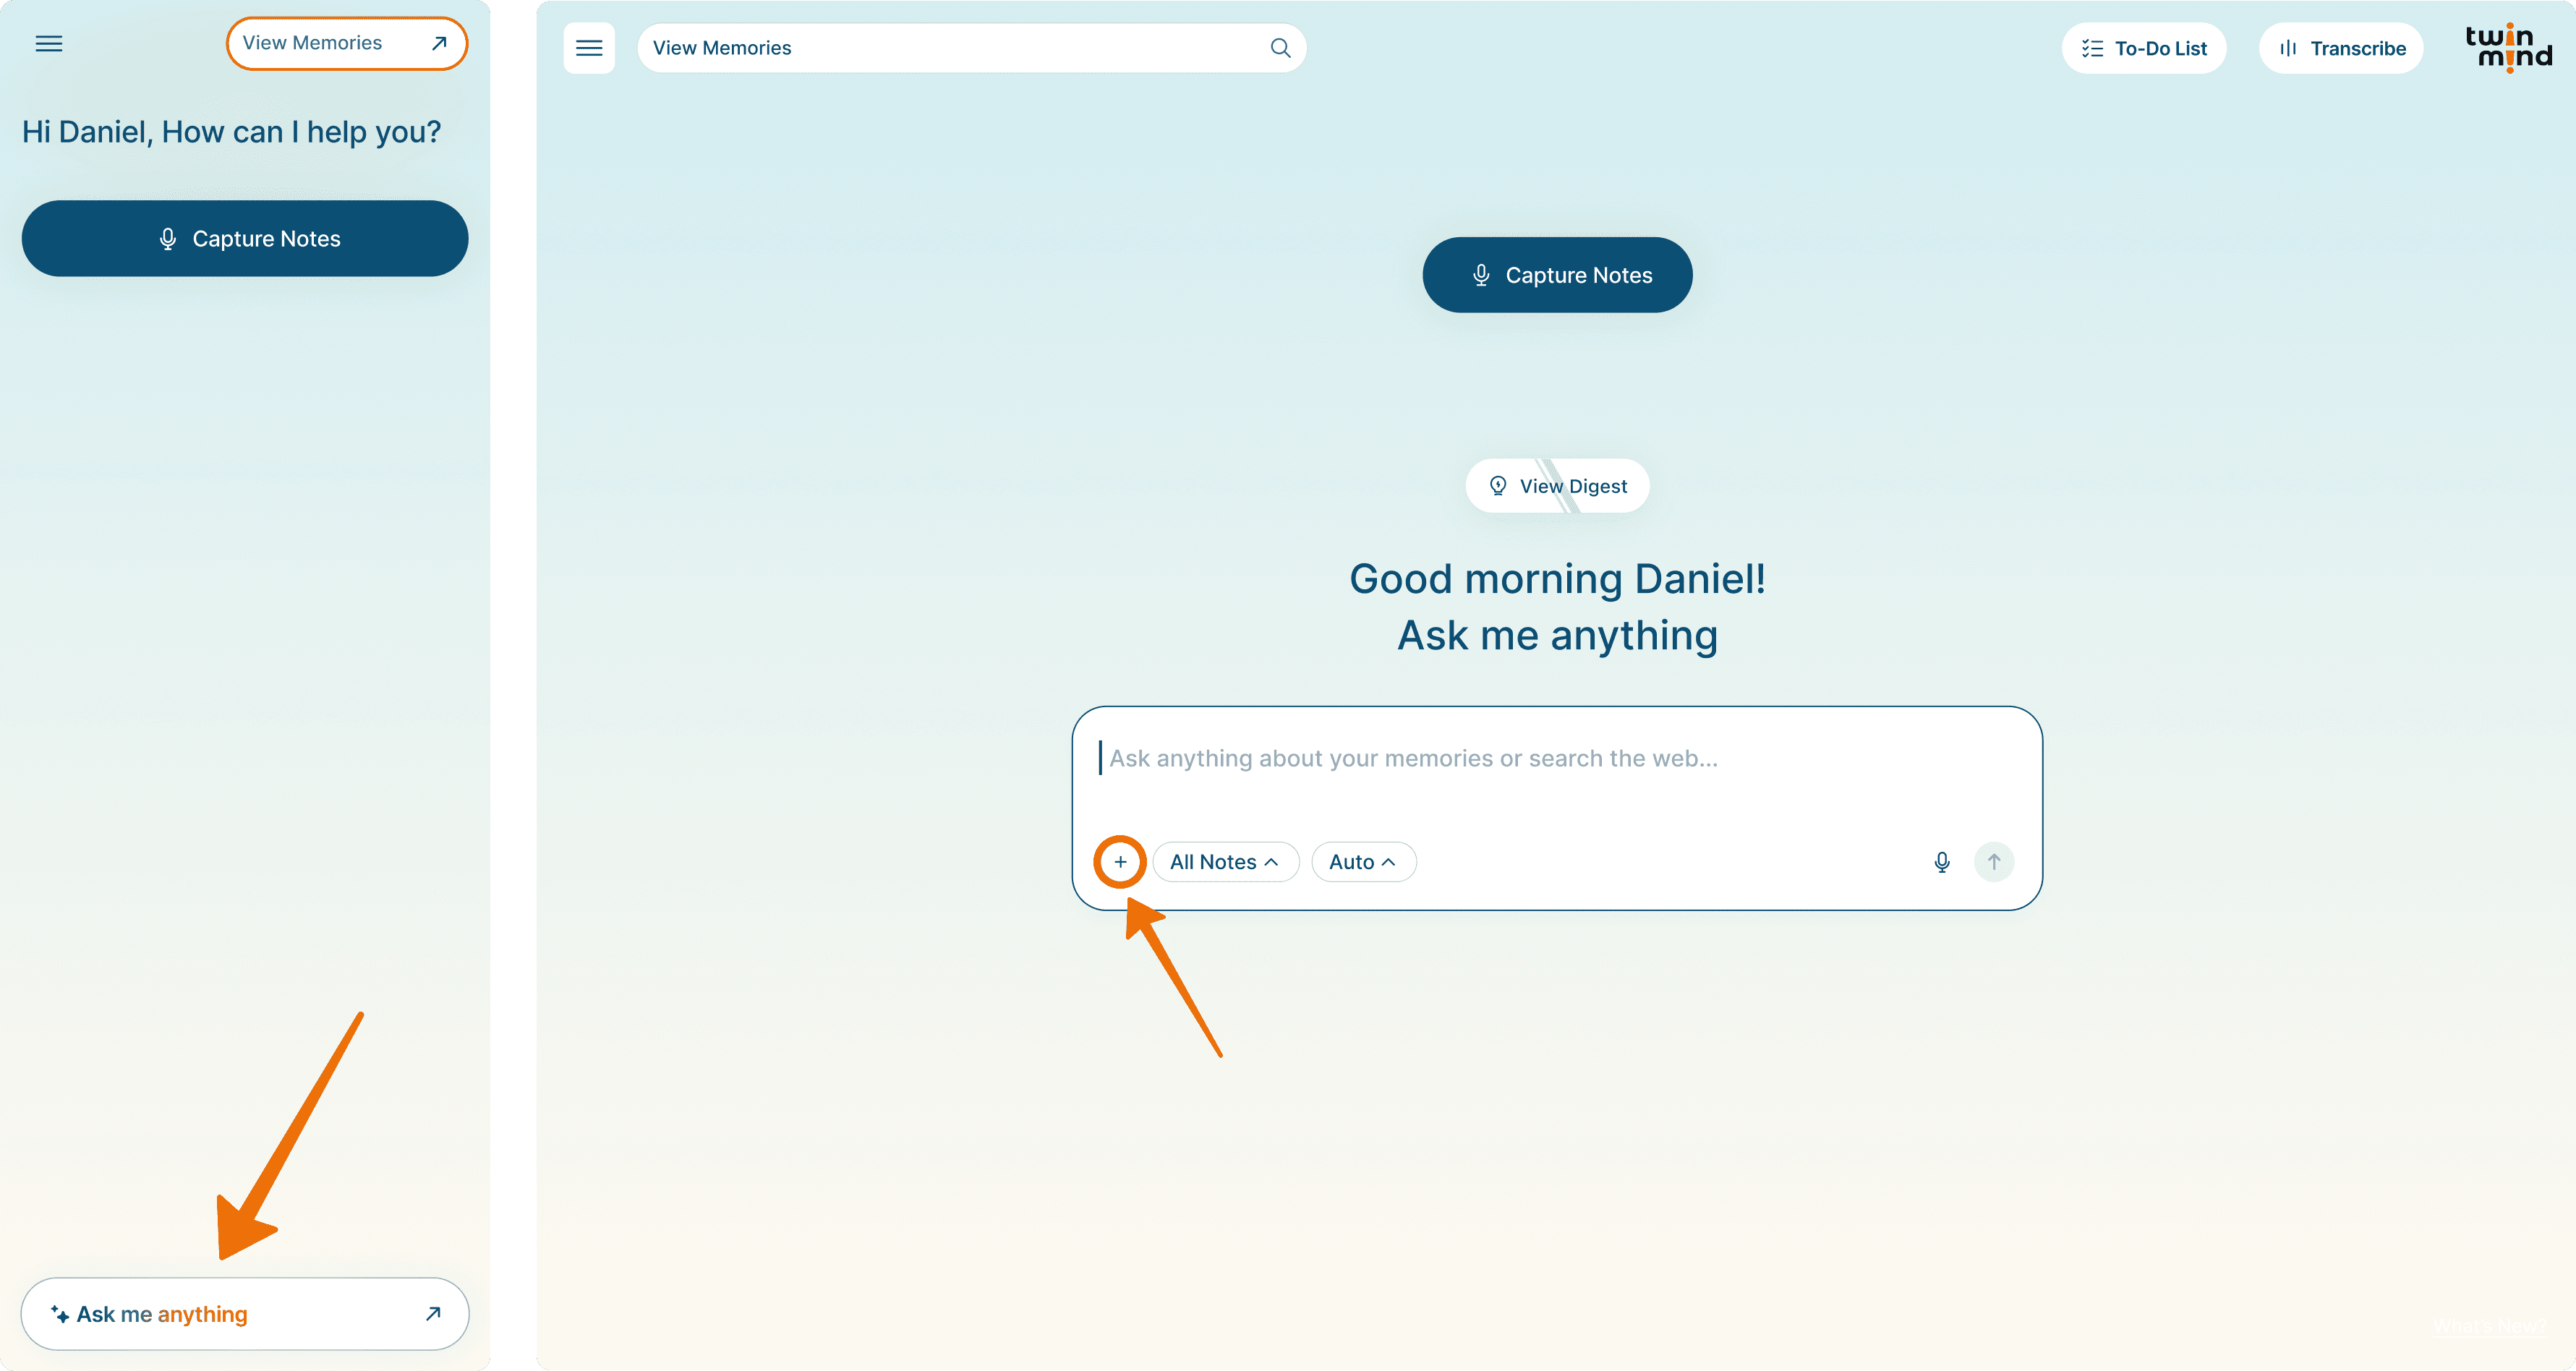
Task: Focus the View Memories search field
Action: pos(972,48)
